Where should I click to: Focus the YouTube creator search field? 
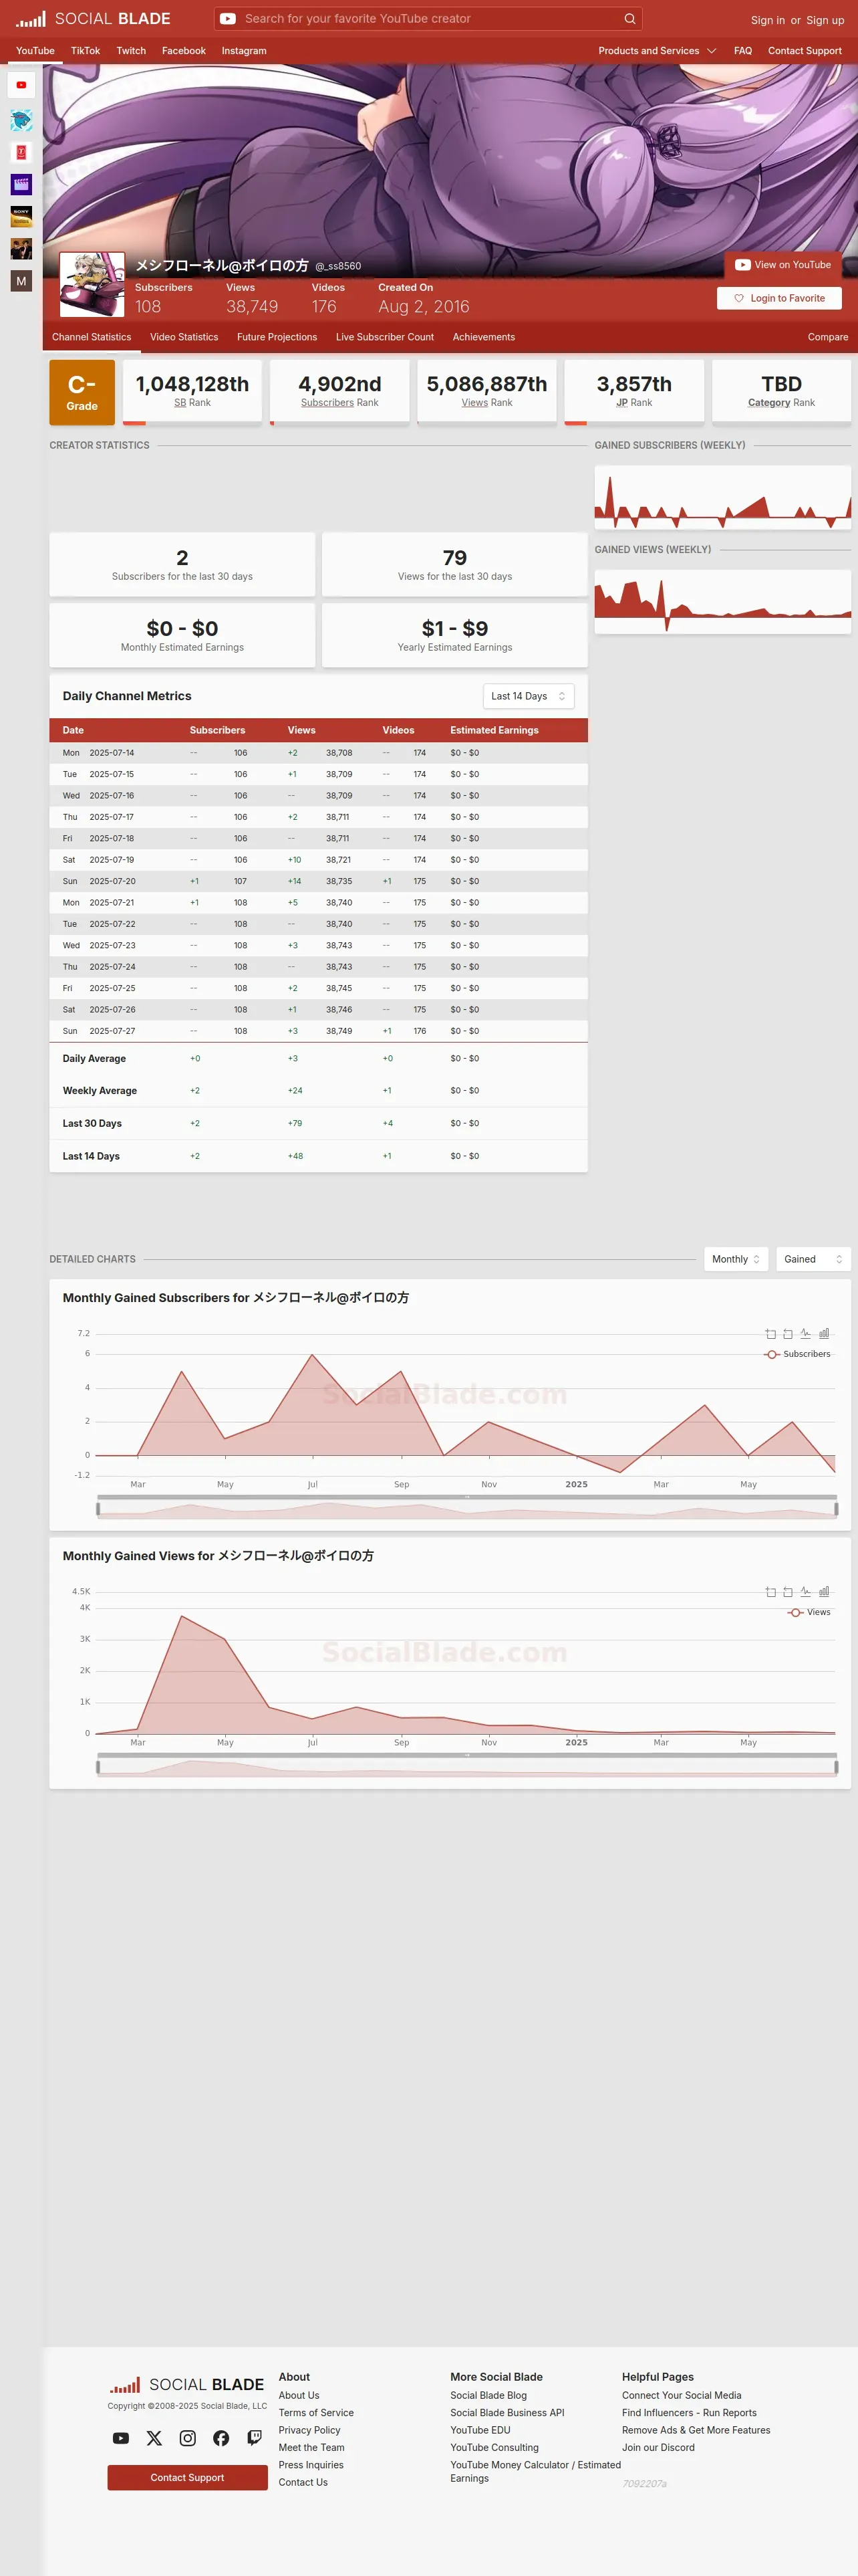(430, 19)
